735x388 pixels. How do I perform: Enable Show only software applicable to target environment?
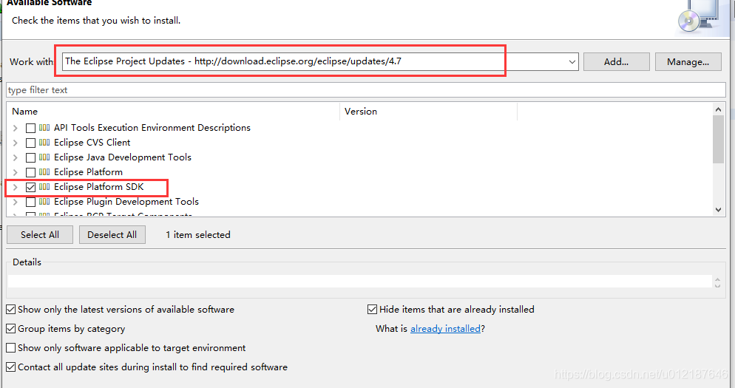tap(11, 347)
